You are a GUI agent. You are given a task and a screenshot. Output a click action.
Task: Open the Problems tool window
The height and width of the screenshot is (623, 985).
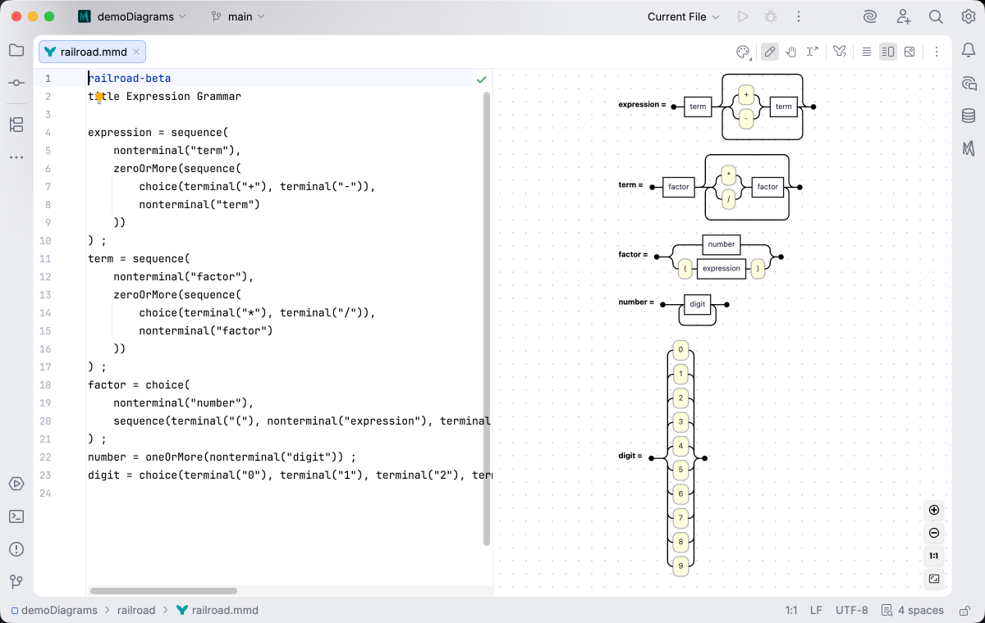point(16,549)
